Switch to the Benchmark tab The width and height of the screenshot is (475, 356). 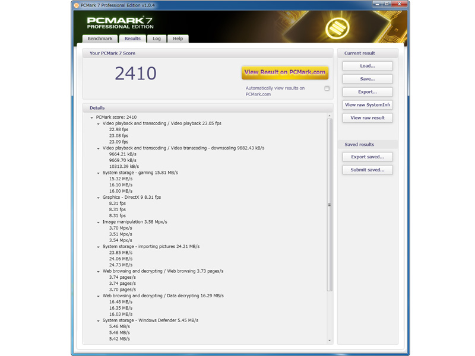[100, 39]
